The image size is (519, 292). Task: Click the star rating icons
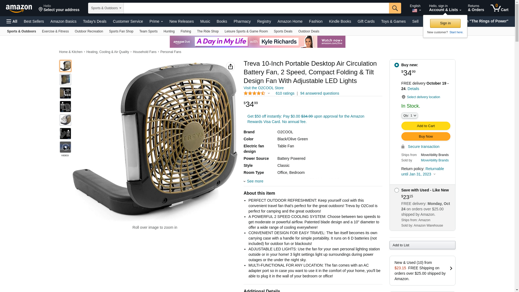[254, 93]
